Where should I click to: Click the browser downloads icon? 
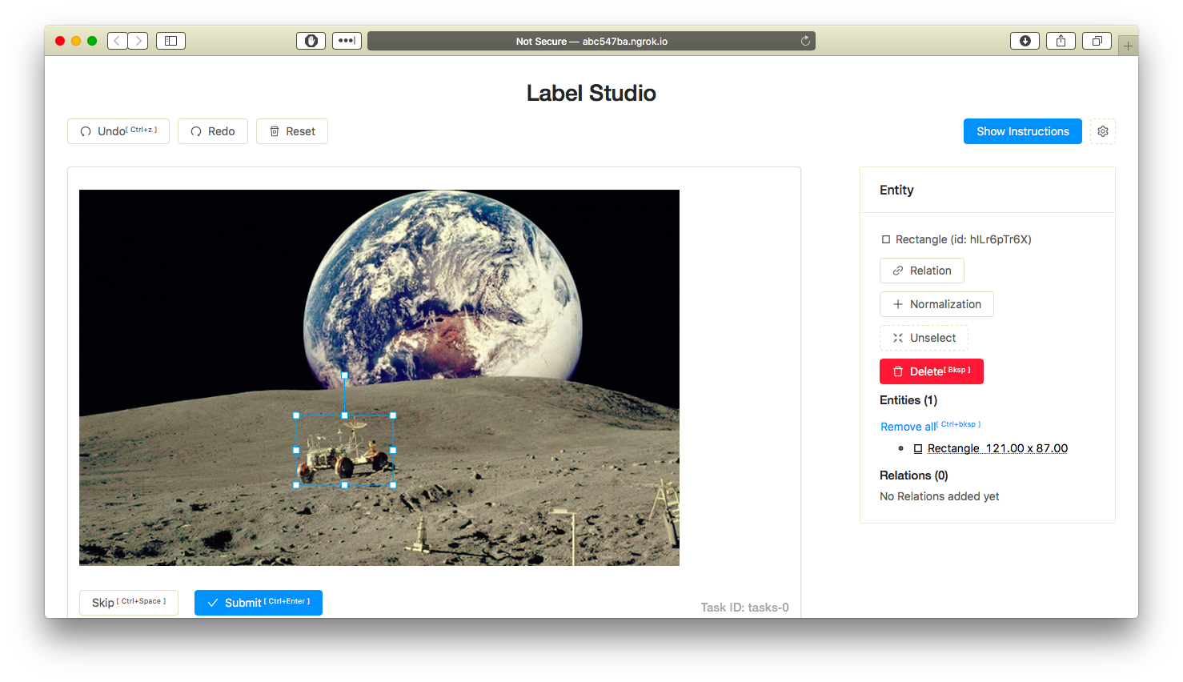click(x=1025, y=40)
